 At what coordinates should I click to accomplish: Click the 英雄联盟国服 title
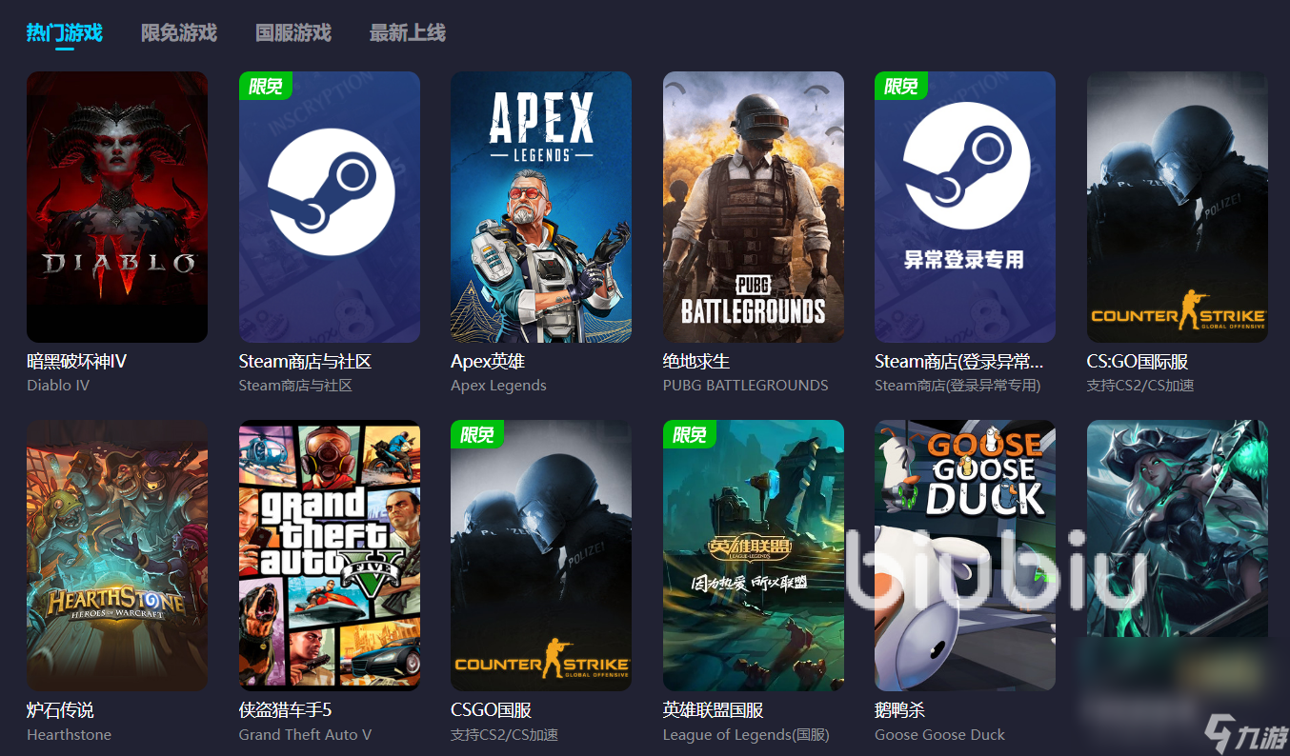pyautogui.click(x=714, y=710)
